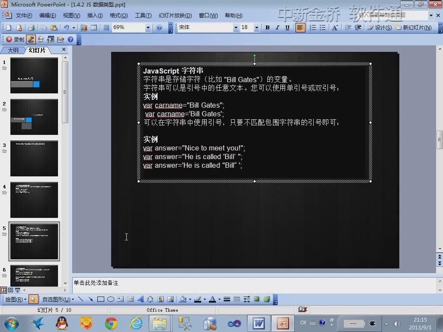Screen dimensions: 443x332
Task: Open the zoom percentage dropdown
Action: tap(148, 27)
